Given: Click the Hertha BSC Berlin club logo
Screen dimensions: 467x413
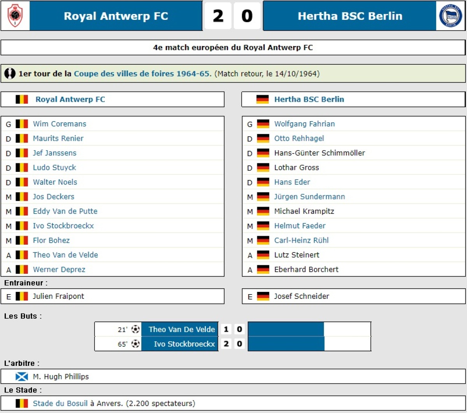Looking at the screenshot, I should [x=450, y=16].
